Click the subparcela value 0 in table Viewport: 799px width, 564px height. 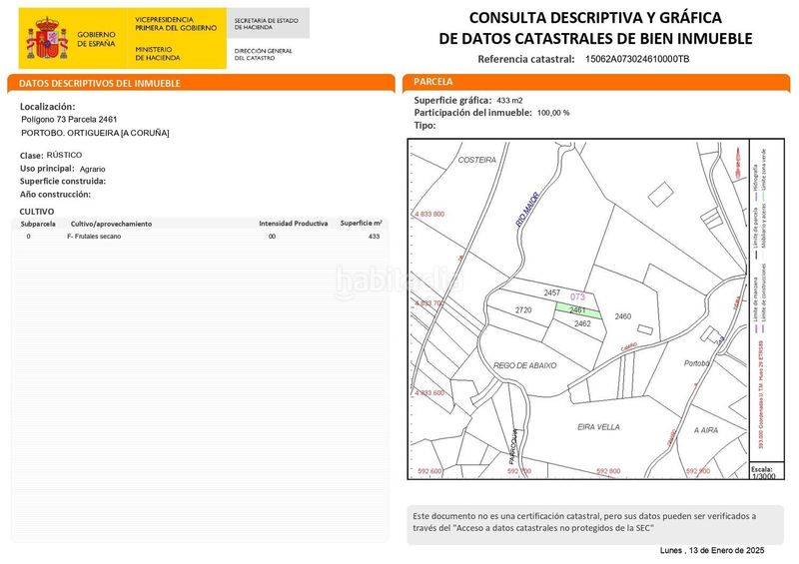[29, 237]
